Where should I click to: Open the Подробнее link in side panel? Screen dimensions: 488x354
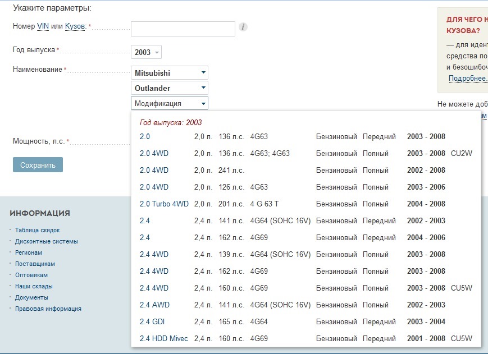click(x=467, y=79)
